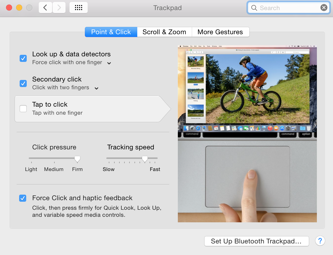The image size is (333, 255).
Task: Expand Click with two fingers dropdown
Action: (x=65, y=88)
